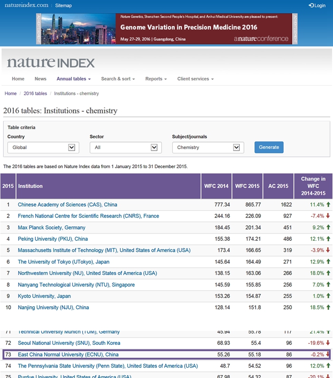
Task: Expand the Reports menu
Action: 156,79
